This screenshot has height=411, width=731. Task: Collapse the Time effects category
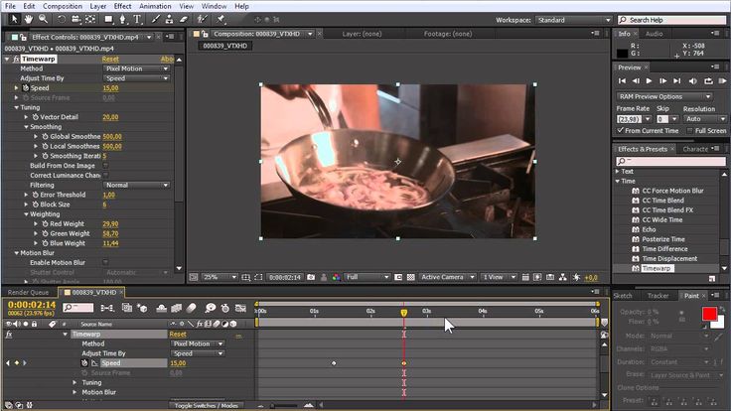pyautogui.click(x=618, y=182)
